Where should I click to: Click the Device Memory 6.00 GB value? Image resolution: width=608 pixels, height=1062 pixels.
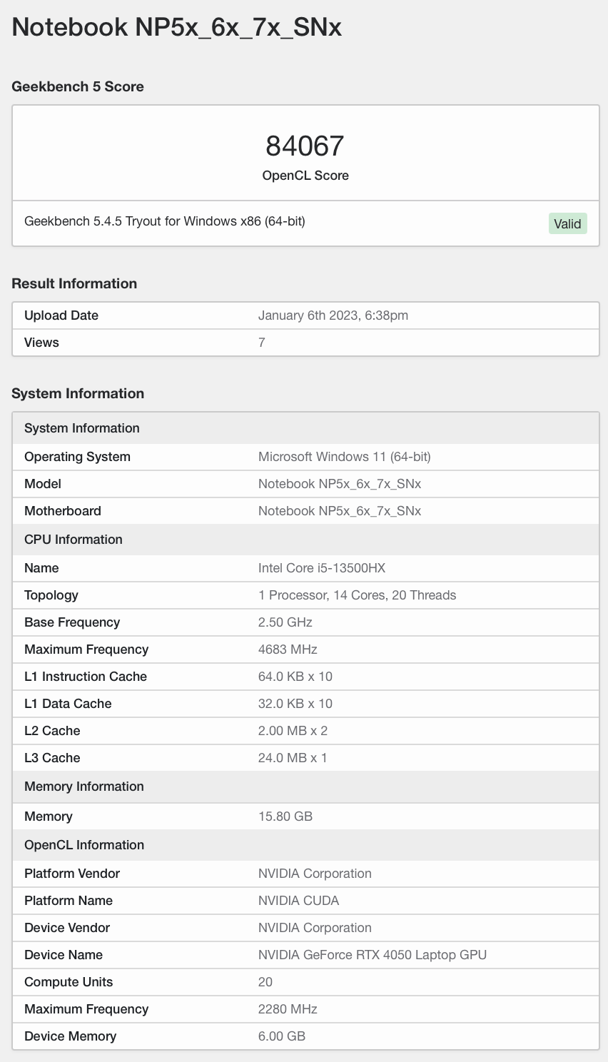(282, 1036)
